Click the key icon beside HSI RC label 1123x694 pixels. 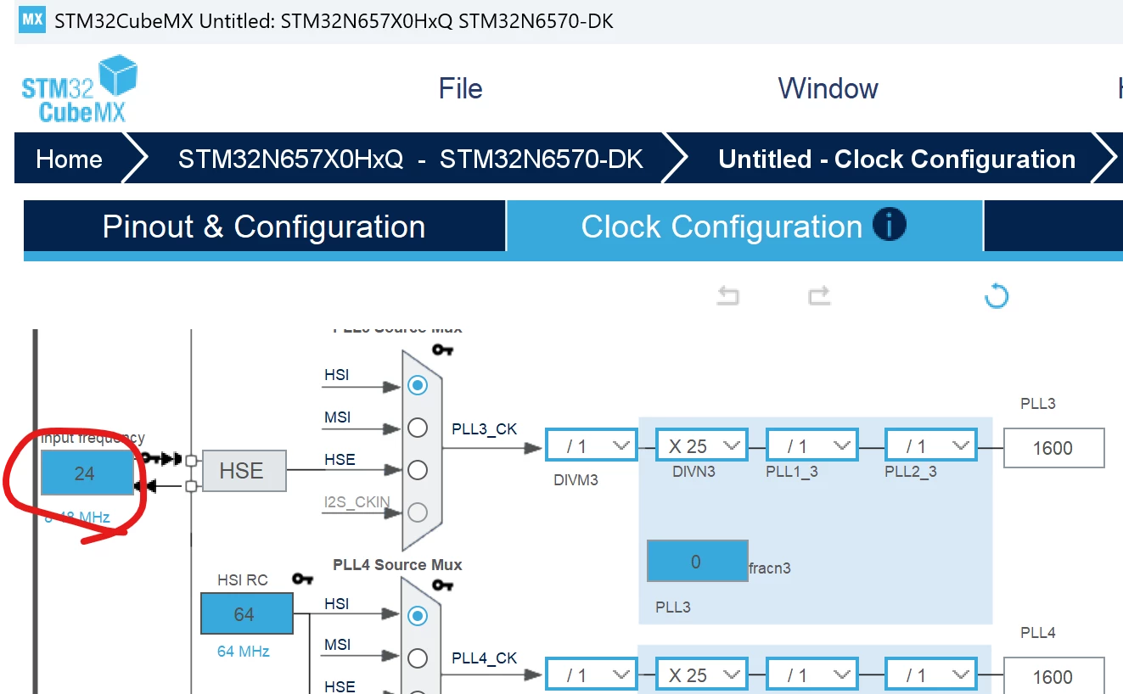click(303, 579)
